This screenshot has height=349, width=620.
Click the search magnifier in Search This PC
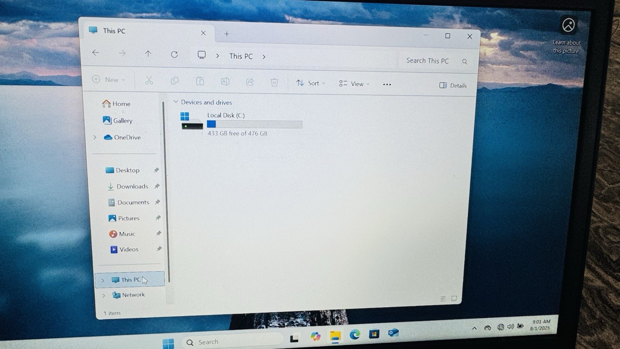coord(465,62)
